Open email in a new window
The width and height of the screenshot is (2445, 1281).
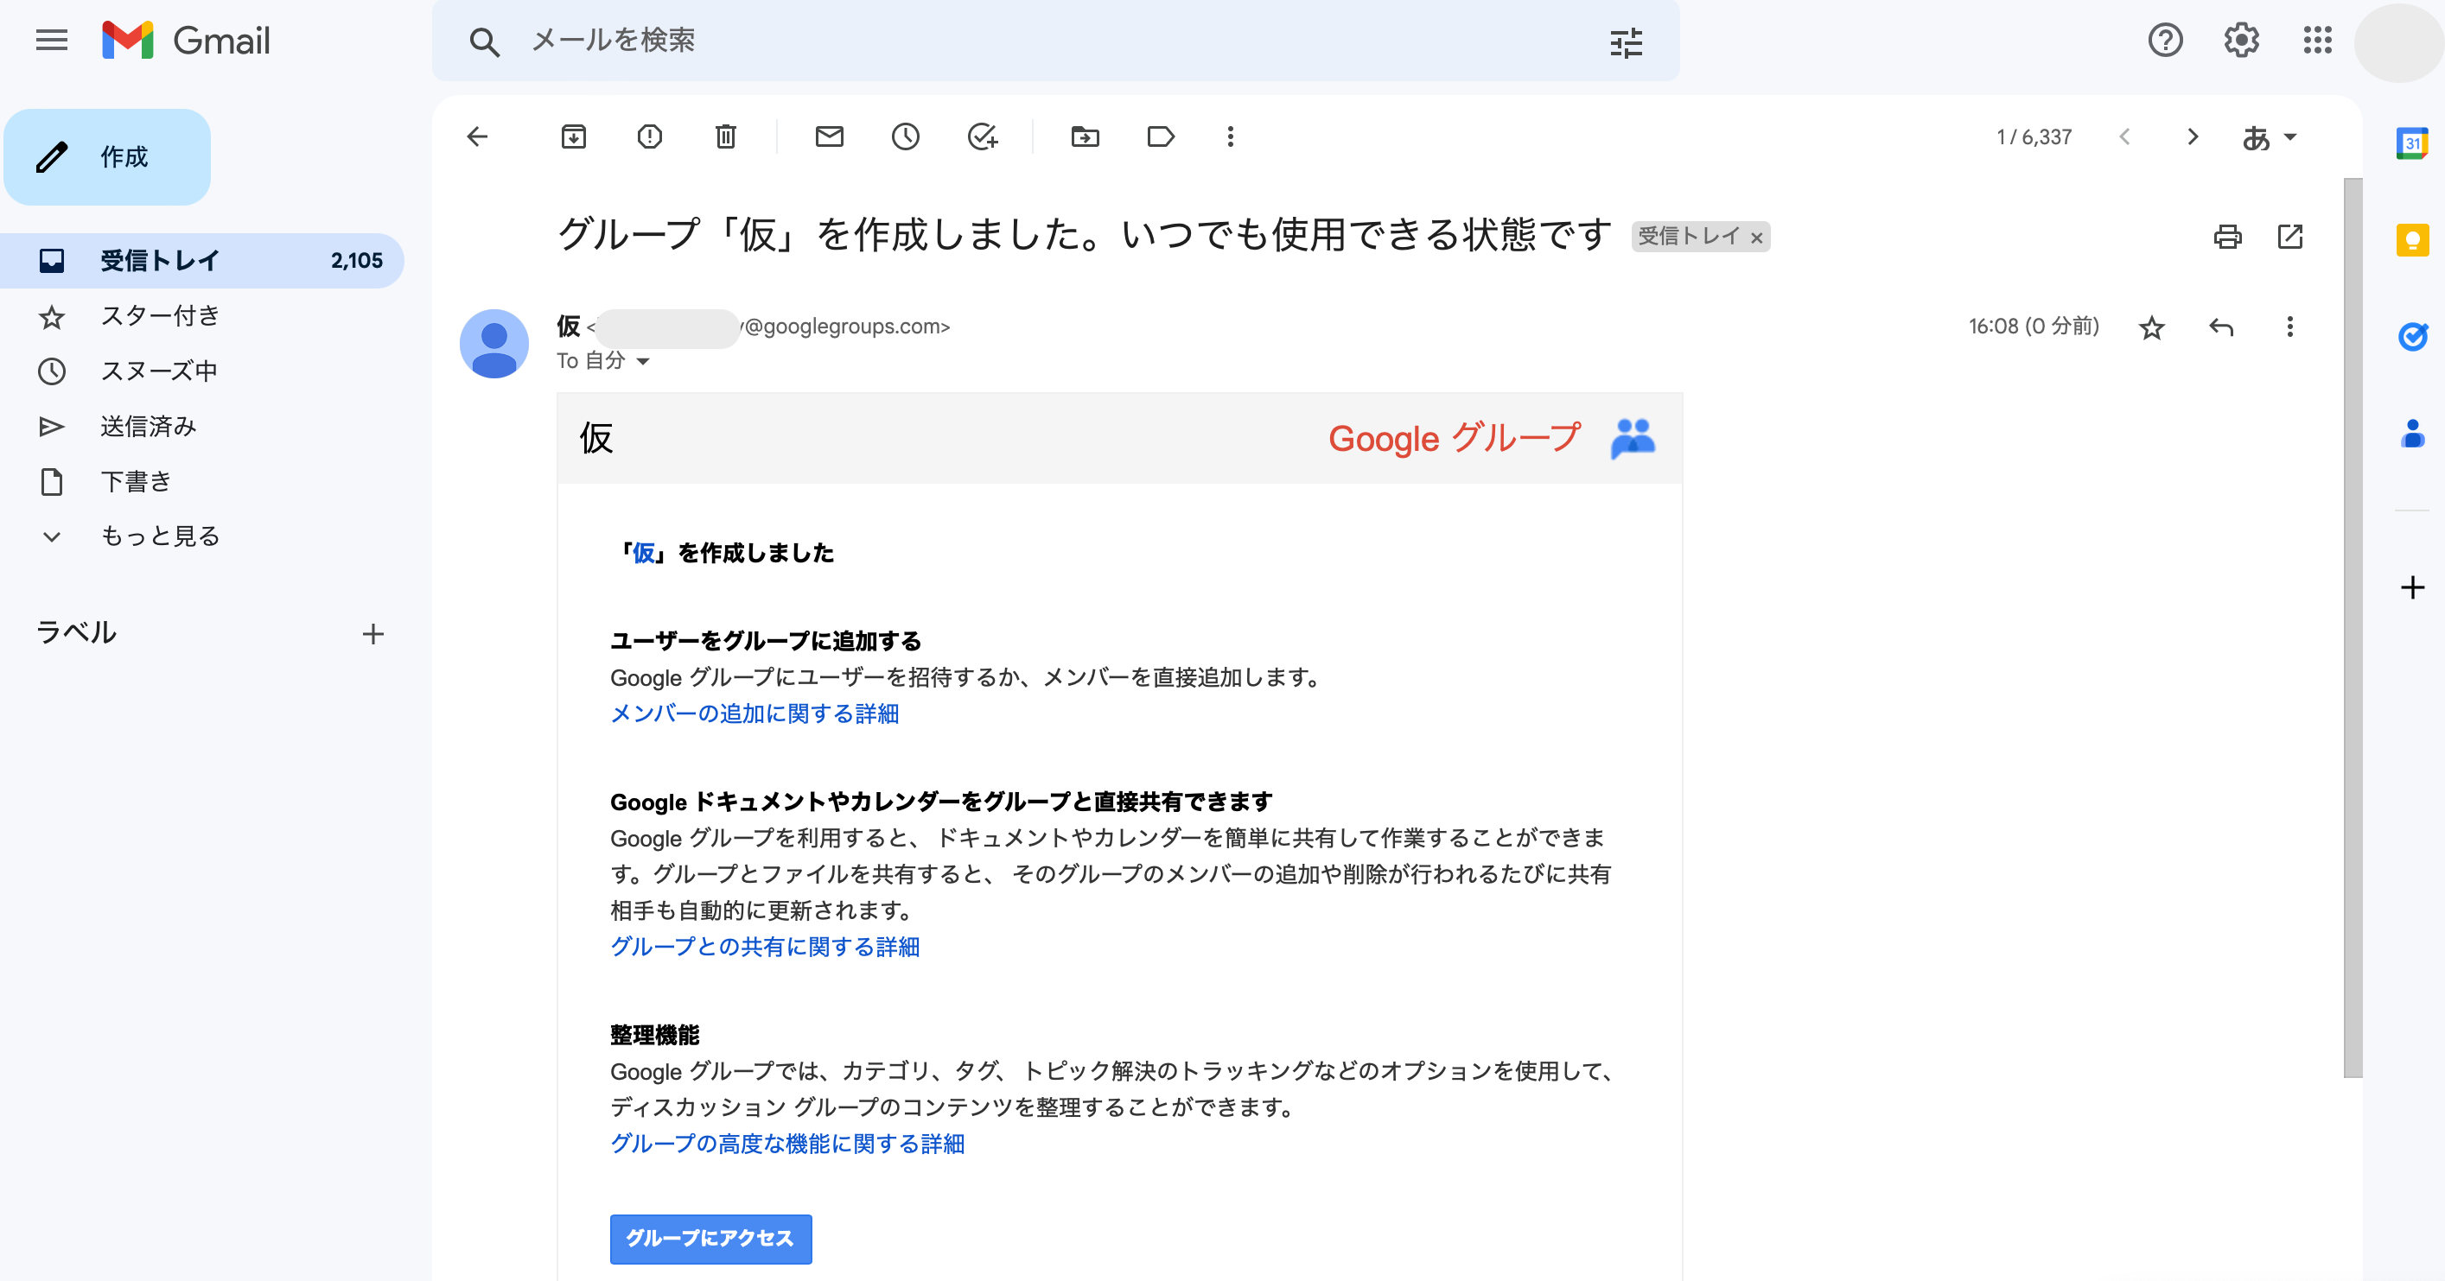coord(2290,237)
